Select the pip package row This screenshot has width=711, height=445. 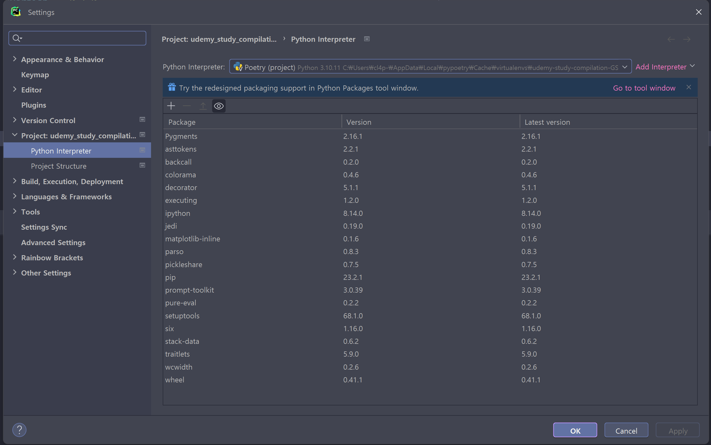430,277
